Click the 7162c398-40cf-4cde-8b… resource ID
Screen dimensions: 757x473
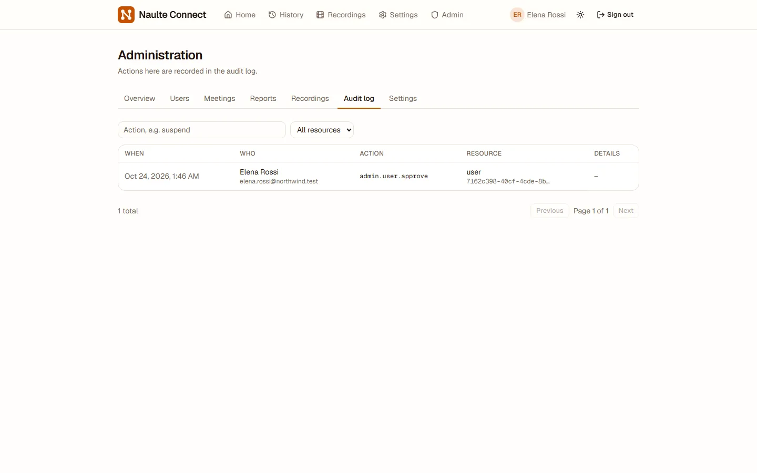pos(508,181)
